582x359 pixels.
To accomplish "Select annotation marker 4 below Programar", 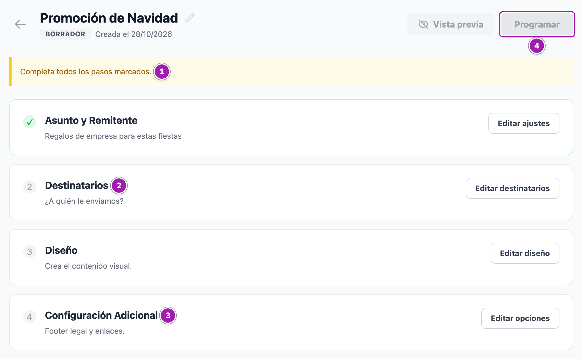I will [537, 46].
